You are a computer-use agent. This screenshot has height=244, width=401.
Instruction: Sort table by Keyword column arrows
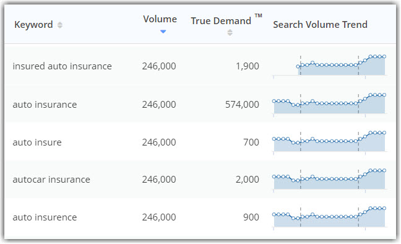click(60, 25)
